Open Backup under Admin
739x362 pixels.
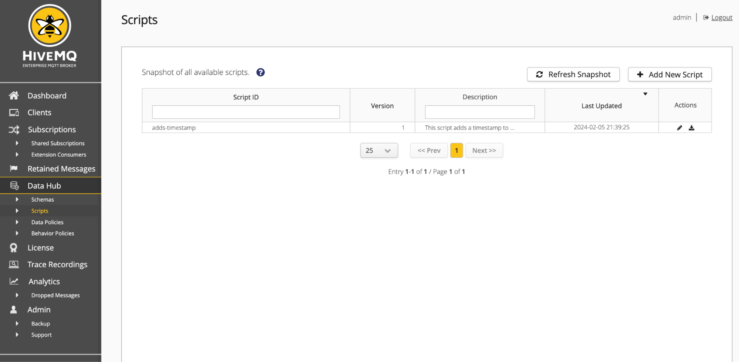[40, 324]
